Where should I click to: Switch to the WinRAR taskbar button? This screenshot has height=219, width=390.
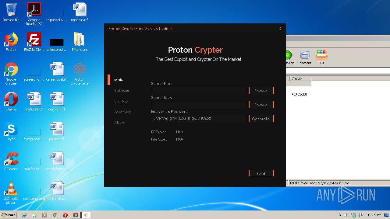tap(76, 215)
